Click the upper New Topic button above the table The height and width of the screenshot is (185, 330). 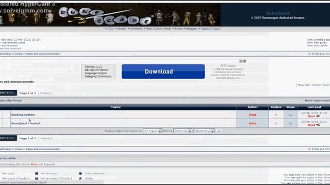[8, 93]
